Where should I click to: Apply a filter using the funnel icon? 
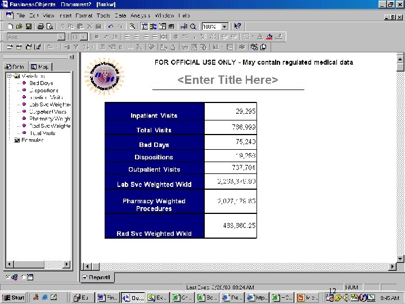76,47
